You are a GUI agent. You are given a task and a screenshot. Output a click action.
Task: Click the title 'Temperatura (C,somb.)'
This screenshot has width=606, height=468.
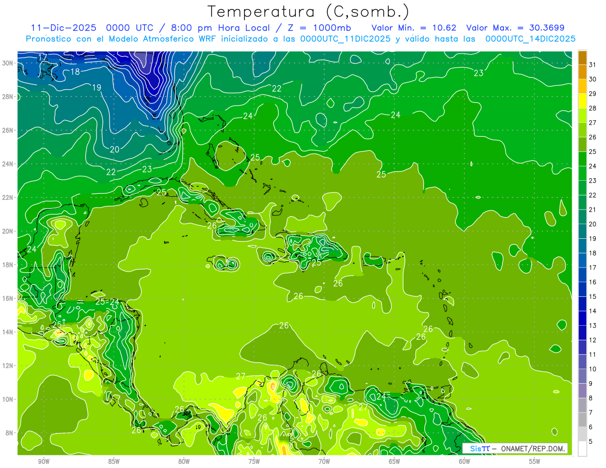coord(308,11)
